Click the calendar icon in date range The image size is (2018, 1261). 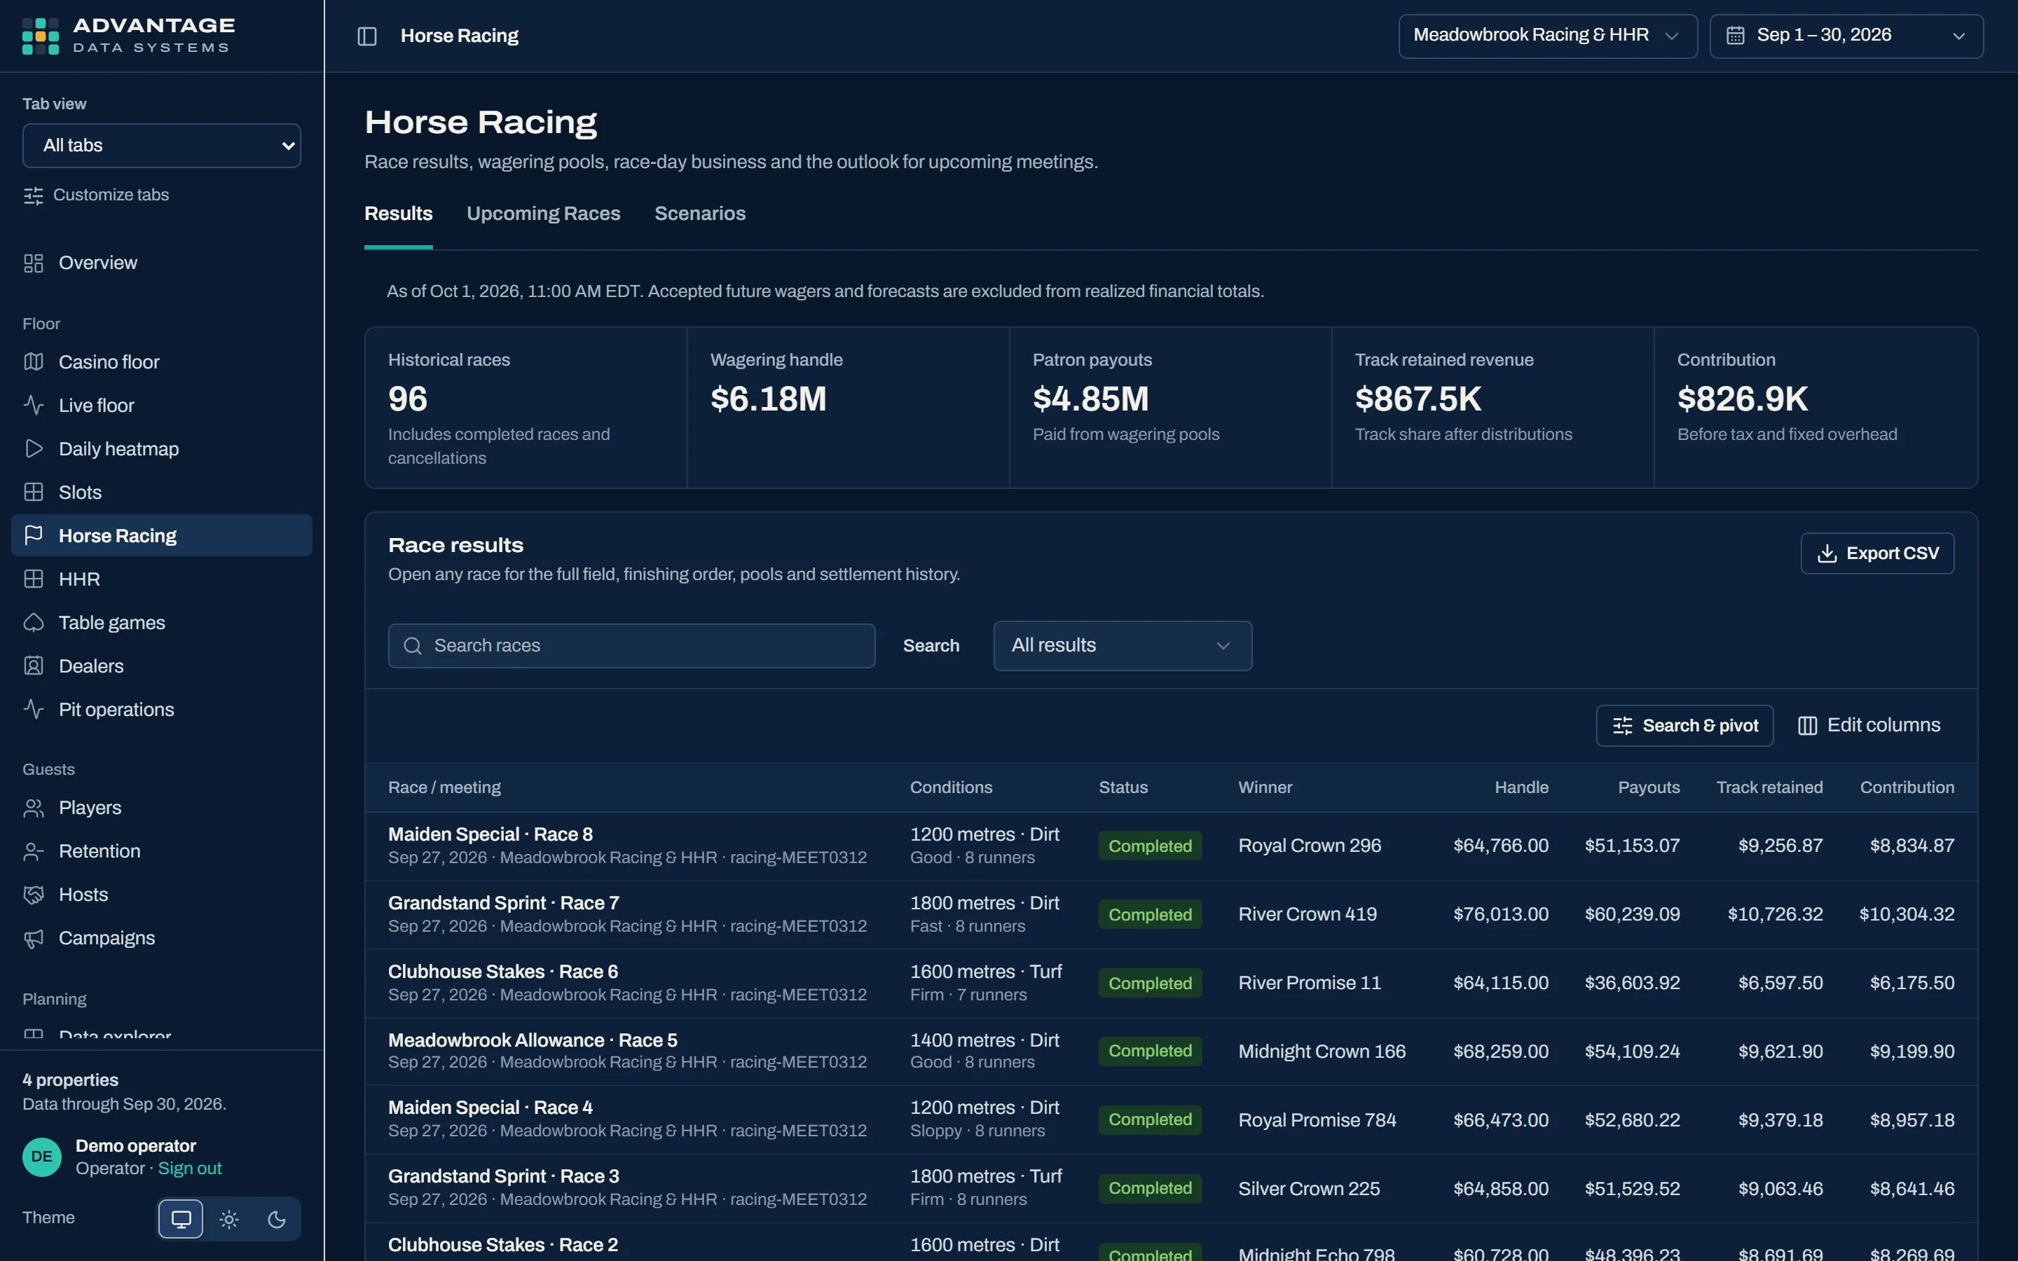(x=1736, y=35)
